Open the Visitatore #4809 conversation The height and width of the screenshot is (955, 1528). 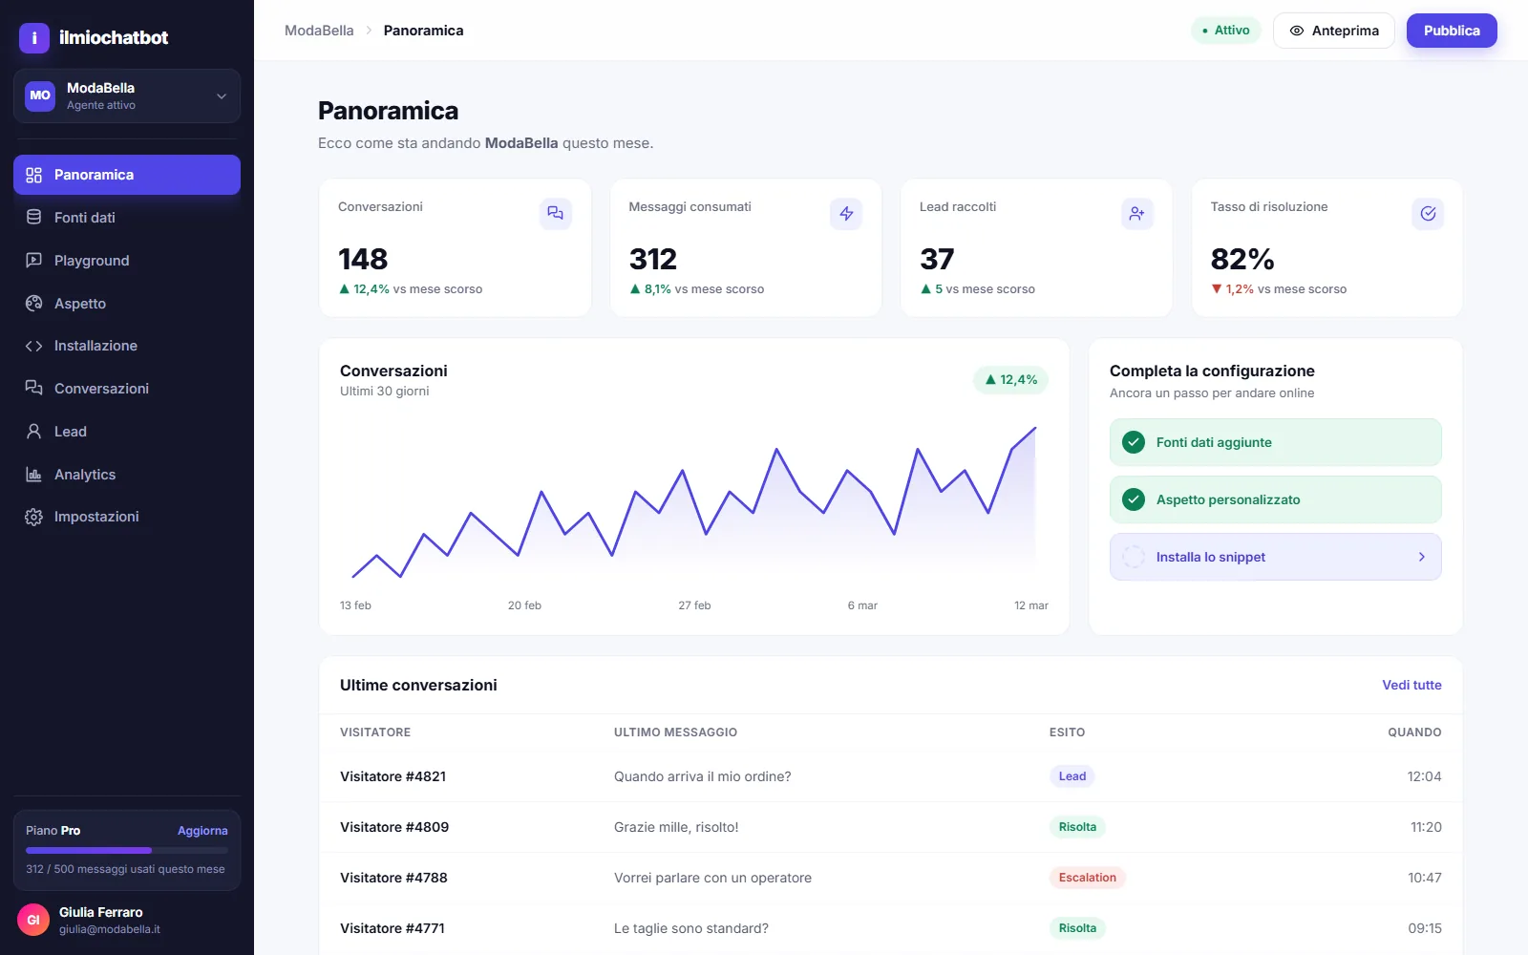pos(891,827)
